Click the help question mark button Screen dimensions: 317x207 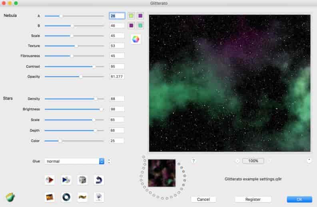click(x=193, y=161)
